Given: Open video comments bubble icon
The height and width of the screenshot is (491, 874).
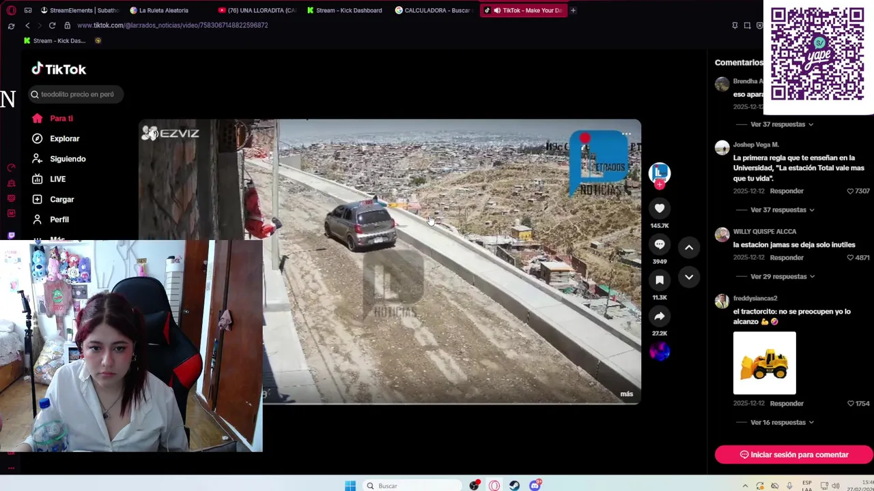Looking at the screenshot, I should point(660,244).
